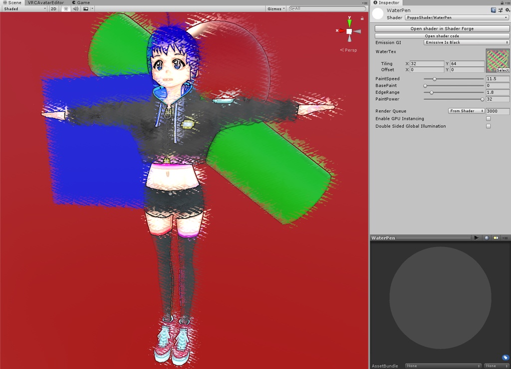Open the material help reference icon
The width and height of the screenshot is (511, 369).
494,10
